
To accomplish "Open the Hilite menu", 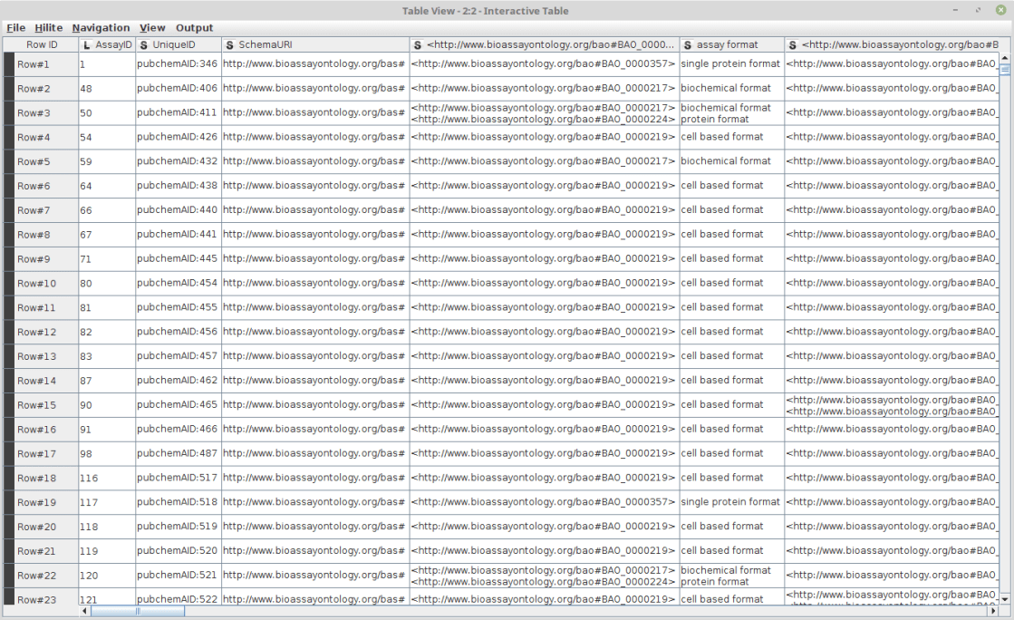I will pos(48,28).
